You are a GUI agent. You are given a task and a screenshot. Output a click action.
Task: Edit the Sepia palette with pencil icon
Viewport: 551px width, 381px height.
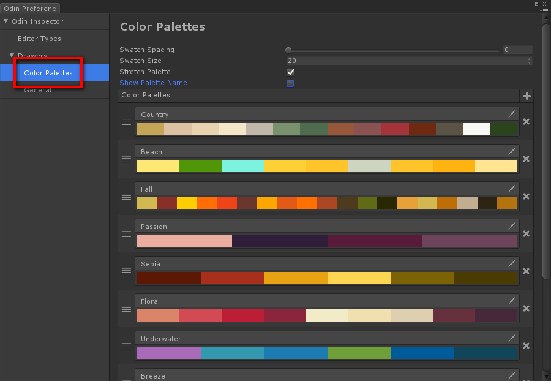(x=512, y=263)
